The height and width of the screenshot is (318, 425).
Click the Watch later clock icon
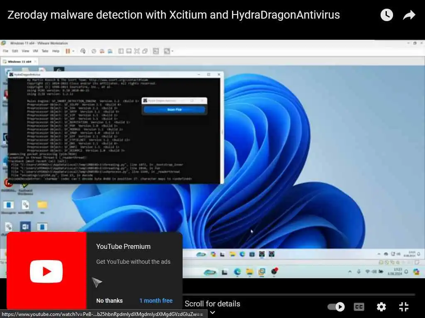point(386,15)
